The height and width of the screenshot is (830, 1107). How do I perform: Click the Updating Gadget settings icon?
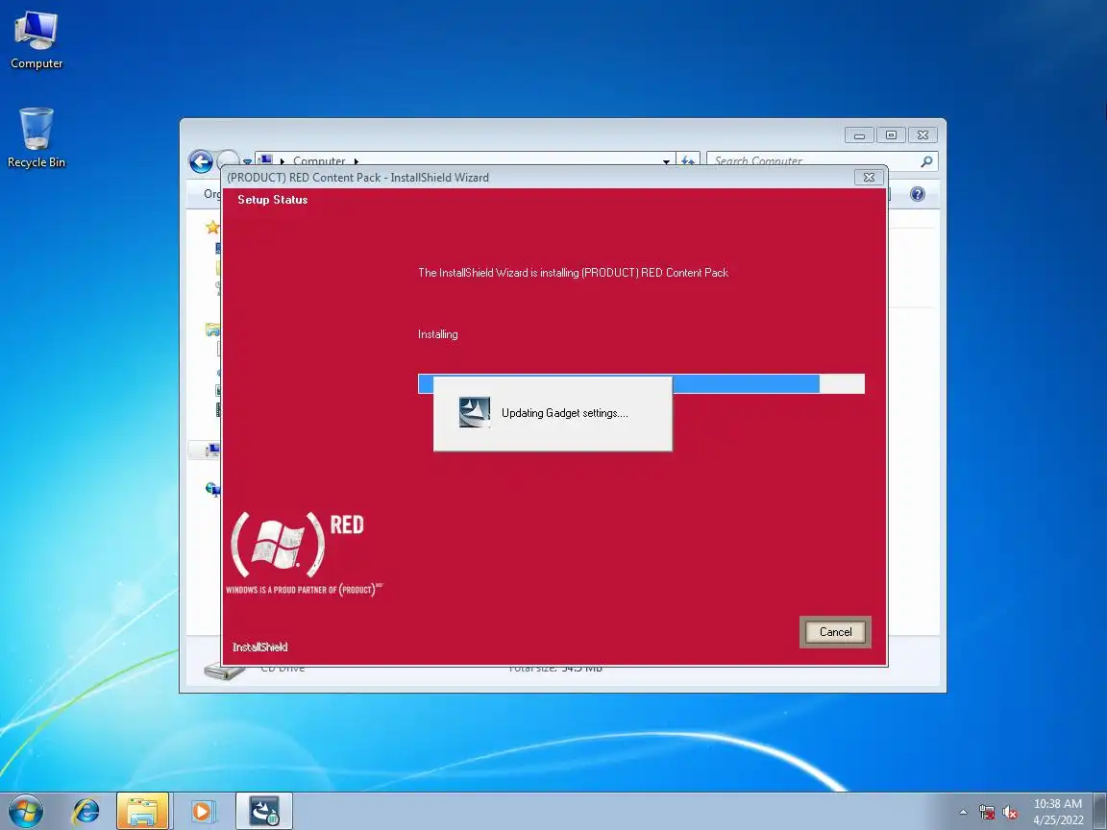(475, 412)
